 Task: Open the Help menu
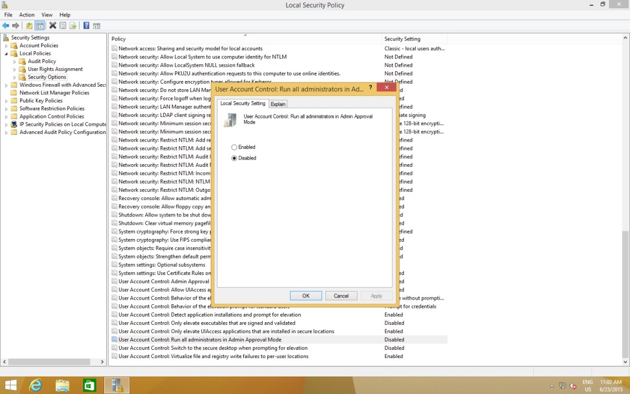pos(65,15)
